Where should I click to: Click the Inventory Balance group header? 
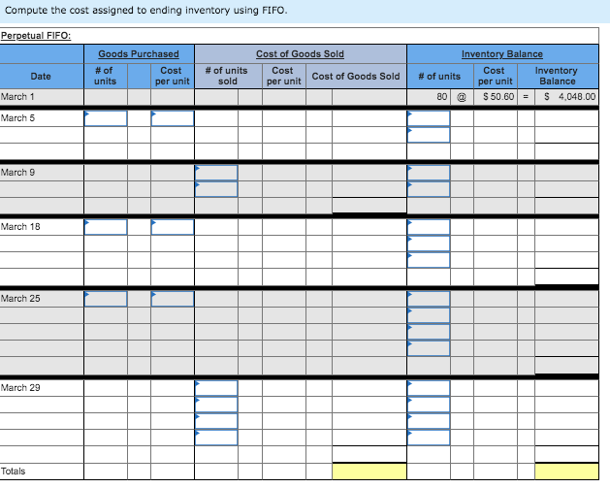click(x=502, y=54)
